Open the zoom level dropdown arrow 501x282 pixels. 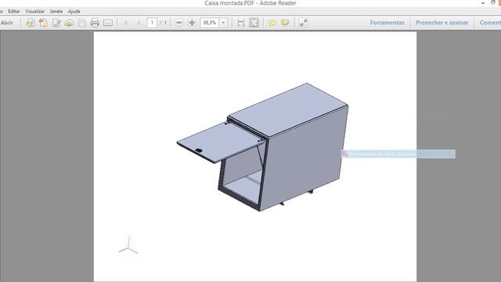click(x=223, y=23)
